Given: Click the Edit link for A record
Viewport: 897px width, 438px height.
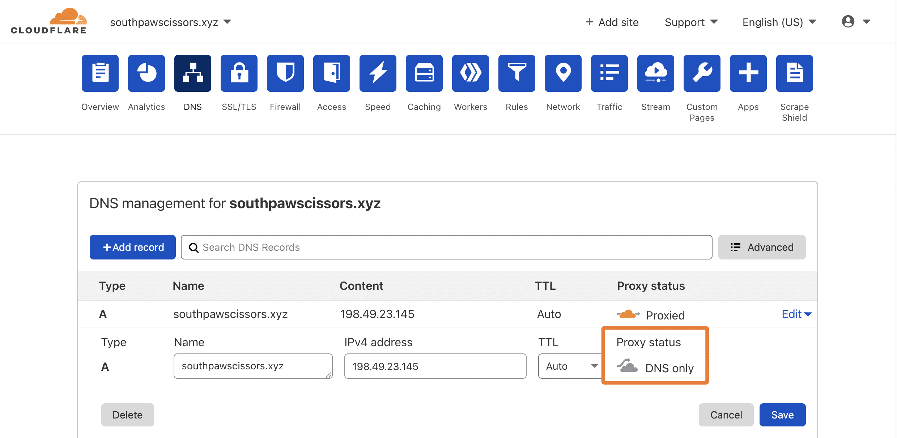Looking at the screenshot, I should (x=796, y=314).
